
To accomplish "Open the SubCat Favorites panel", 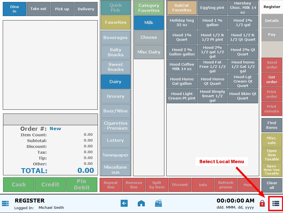I will point(182,7).
